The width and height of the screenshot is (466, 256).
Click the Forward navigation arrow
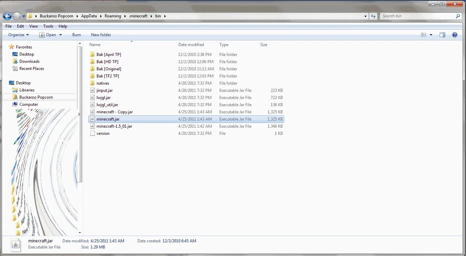click(17, 16)
